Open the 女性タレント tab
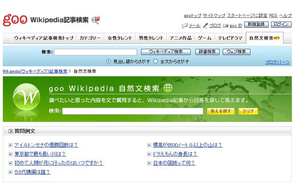295x193 pixels. pyautogui.click(x=120, y=38)
